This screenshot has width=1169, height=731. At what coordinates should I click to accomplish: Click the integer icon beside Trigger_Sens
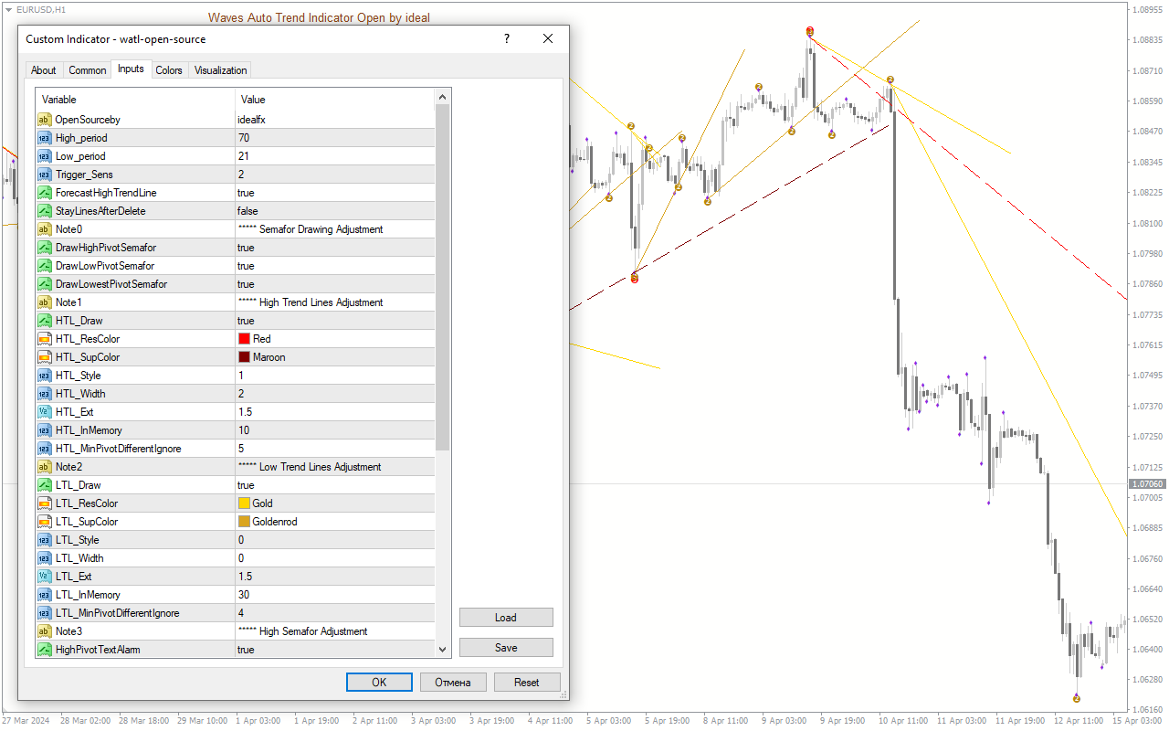[44, 175]
